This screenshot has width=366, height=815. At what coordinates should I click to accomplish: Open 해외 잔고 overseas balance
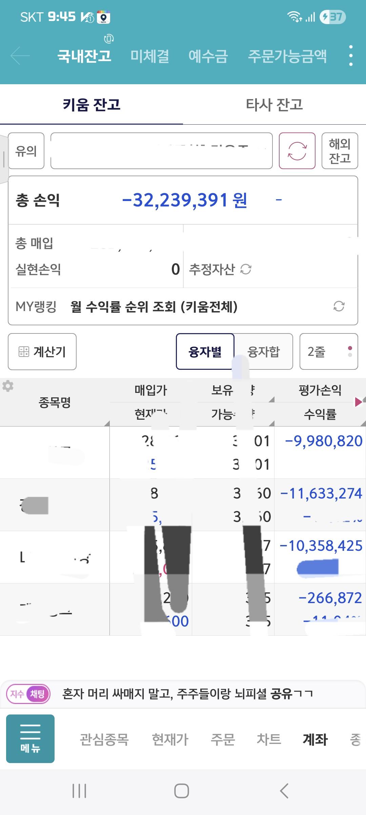tap(340, 151)
